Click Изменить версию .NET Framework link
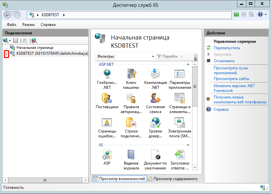This screenshot has height=194, width=271. [234, 88]
